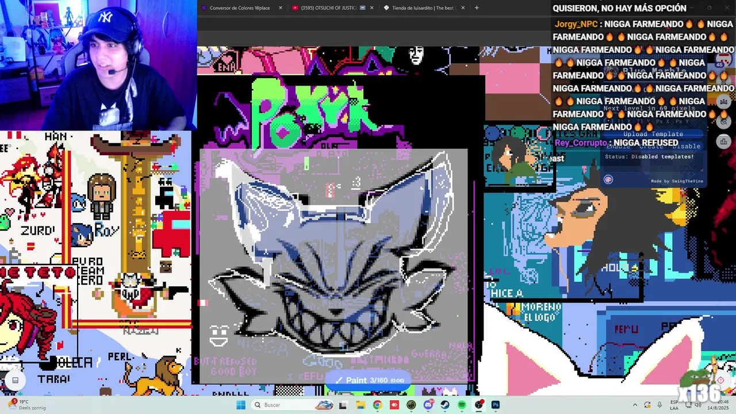
Task: Open Spotify from the taskbar
Action: point(462,405)
